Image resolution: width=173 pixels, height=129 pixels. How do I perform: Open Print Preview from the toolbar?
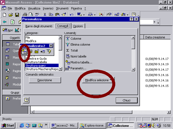(x=31, y=14)
